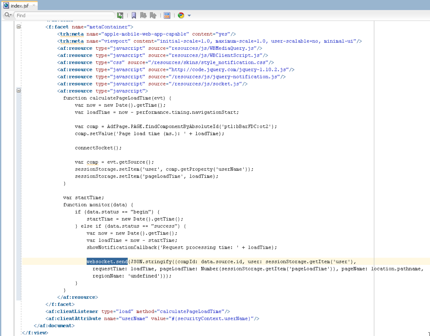Open the browser selection dropdown arrow
430x336 pixels.
189,16
